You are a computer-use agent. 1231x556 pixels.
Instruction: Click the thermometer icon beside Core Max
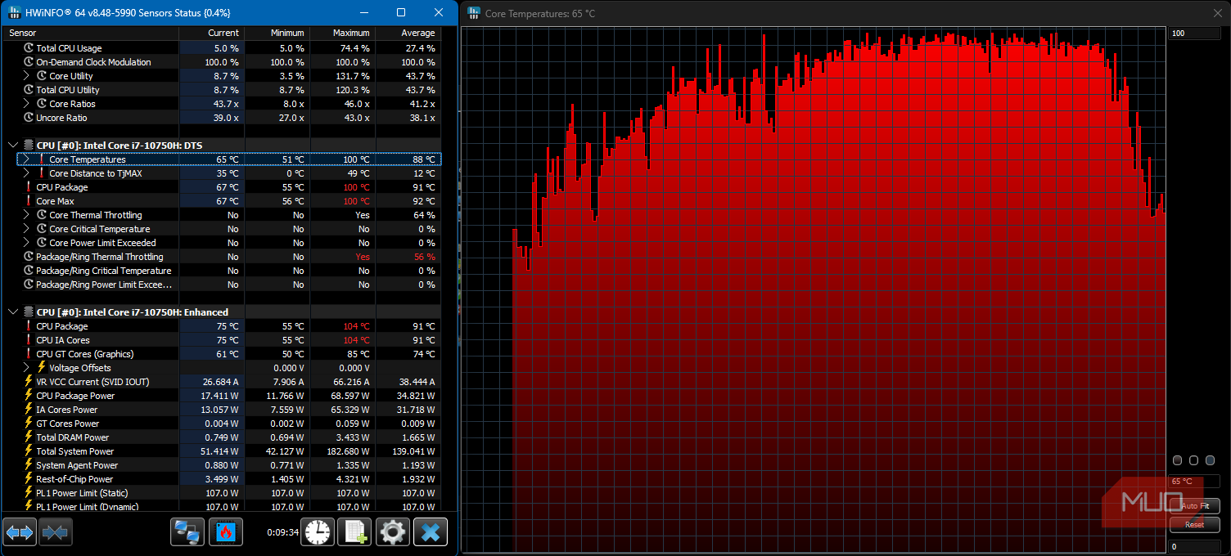click(29, 201)
